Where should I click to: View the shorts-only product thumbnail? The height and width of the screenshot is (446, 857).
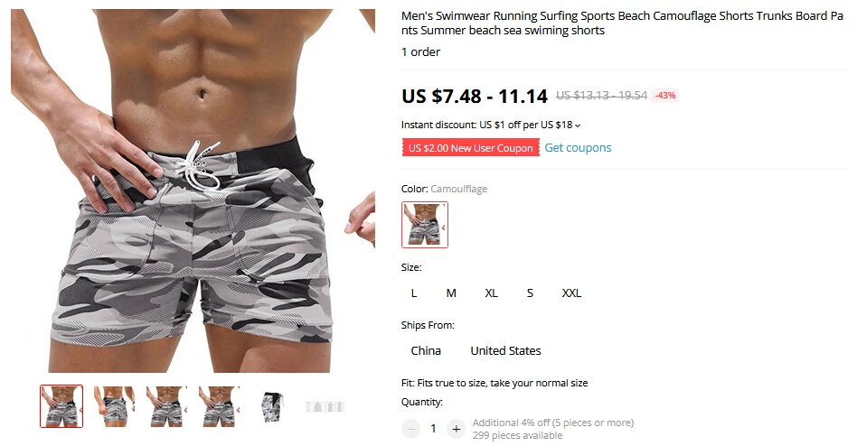tap(271, 406)
